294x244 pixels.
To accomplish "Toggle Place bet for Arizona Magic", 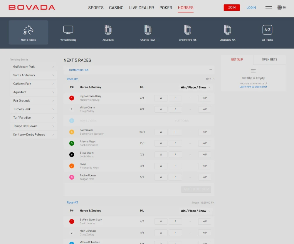I will [x=175, y=143].
